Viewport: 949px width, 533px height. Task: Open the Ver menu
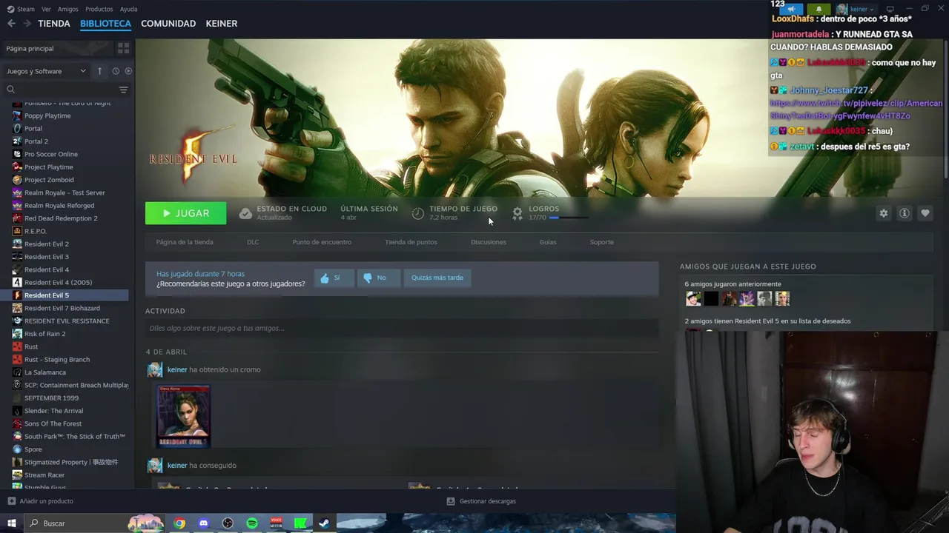click(x=46, y=9)
